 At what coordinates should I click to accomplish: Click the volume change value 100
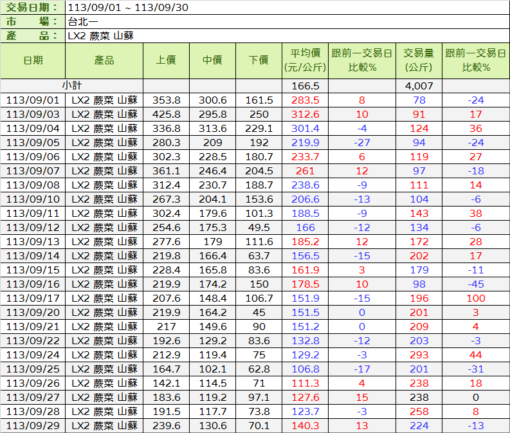475,298
